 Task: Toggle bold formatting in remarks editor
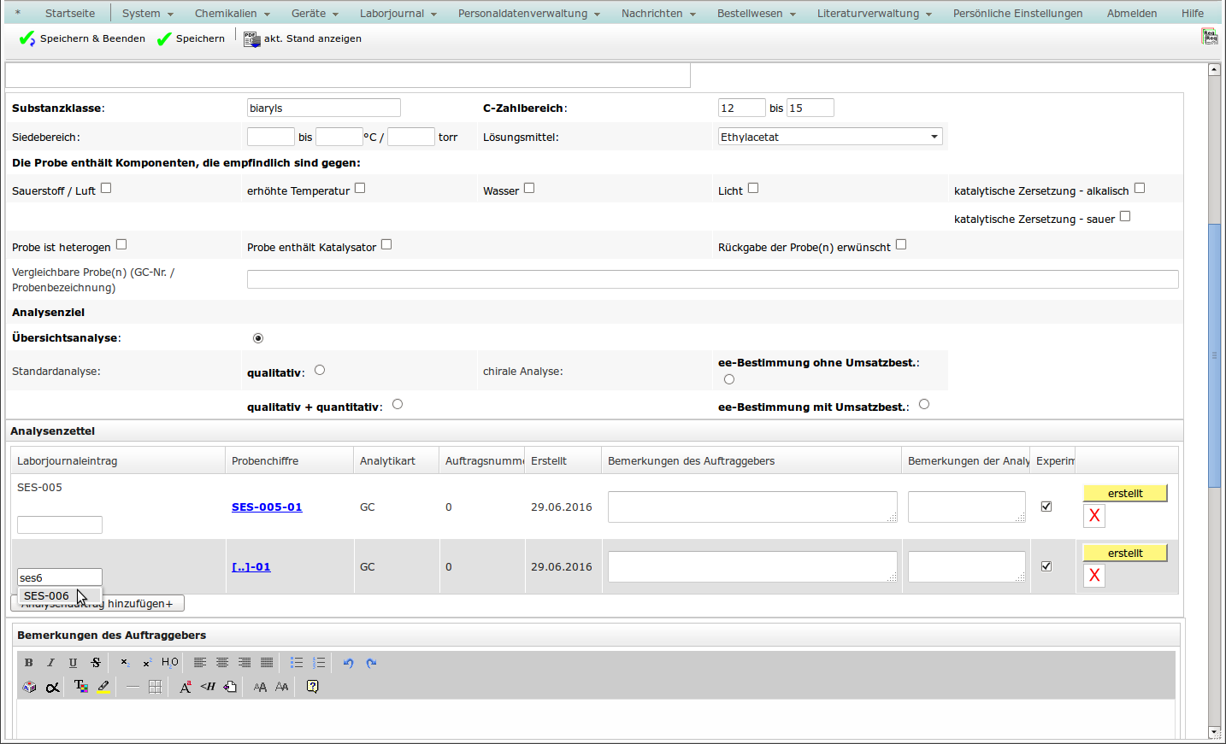29,663
